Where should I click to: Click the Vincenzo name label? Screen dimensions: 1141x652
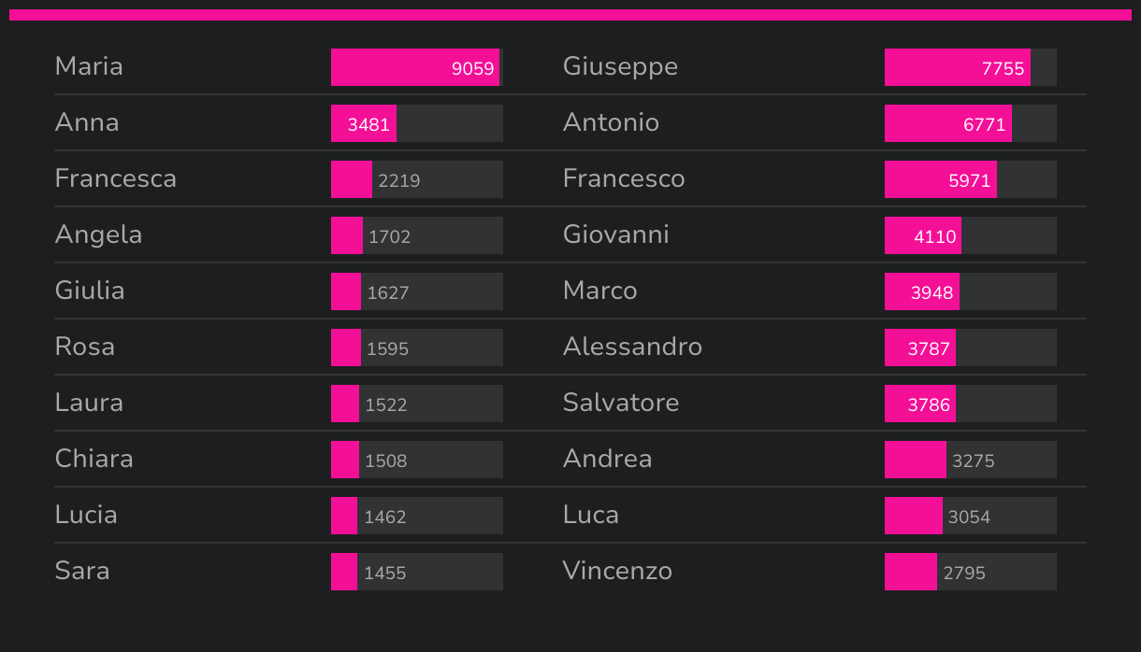coord(617,572)
